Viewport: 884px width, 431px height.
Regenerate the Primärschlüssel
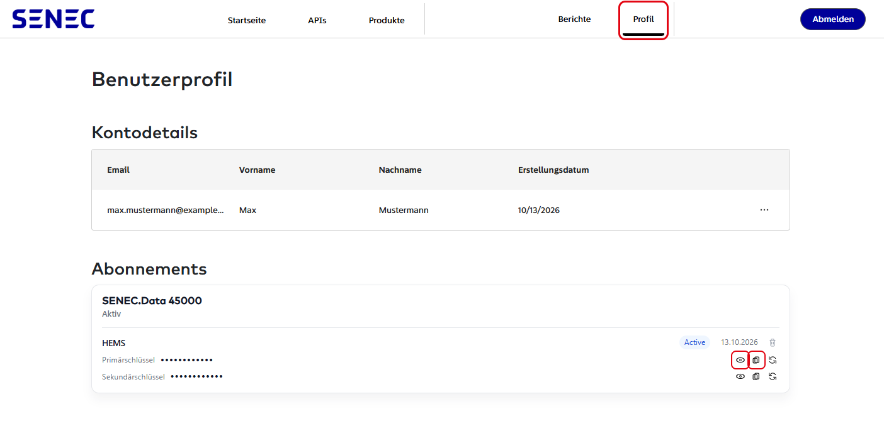tap(773, 360)
